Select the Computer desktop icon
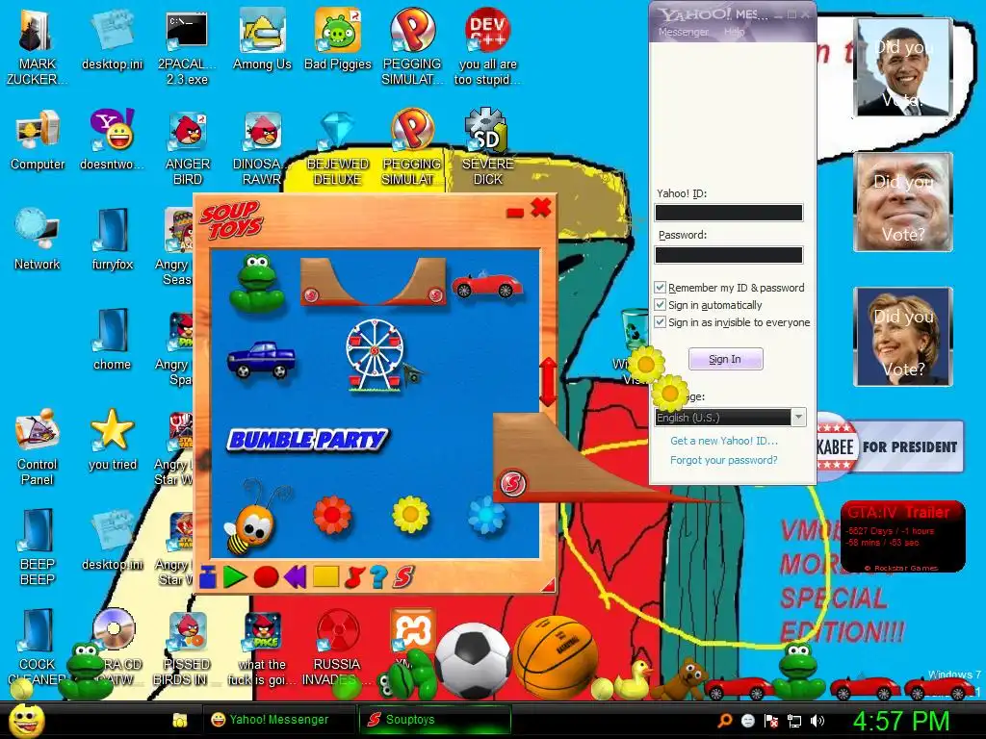This screenshot has height=739, width=986. pyautogui.click(x=38, y=140)
